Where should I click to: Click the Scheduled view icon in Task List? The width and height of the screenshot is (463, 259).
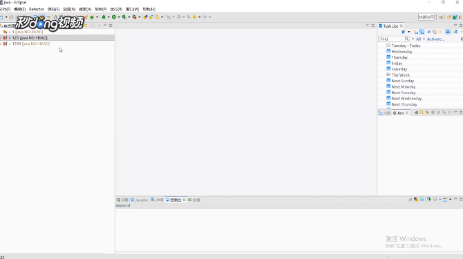tap(422, 32)
